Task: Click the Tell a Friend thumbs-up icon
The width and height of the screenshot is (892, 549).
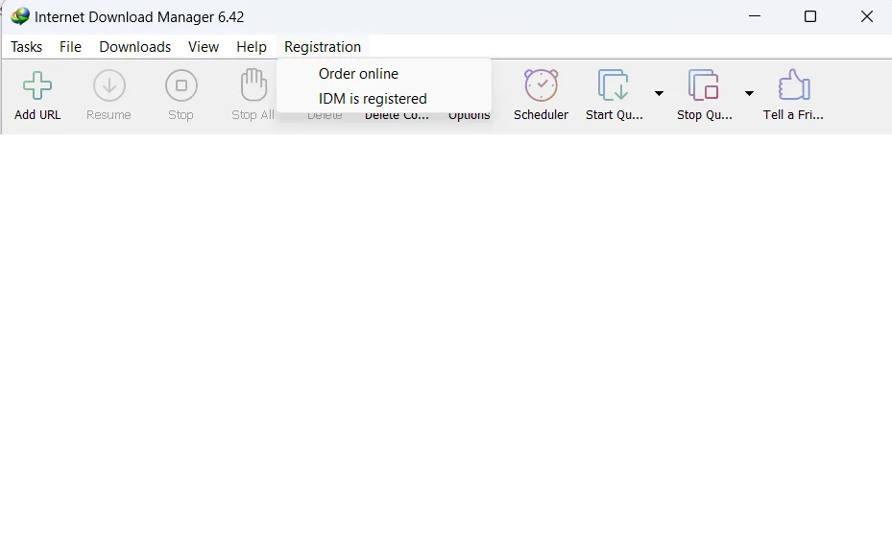Action: (794, 85)
